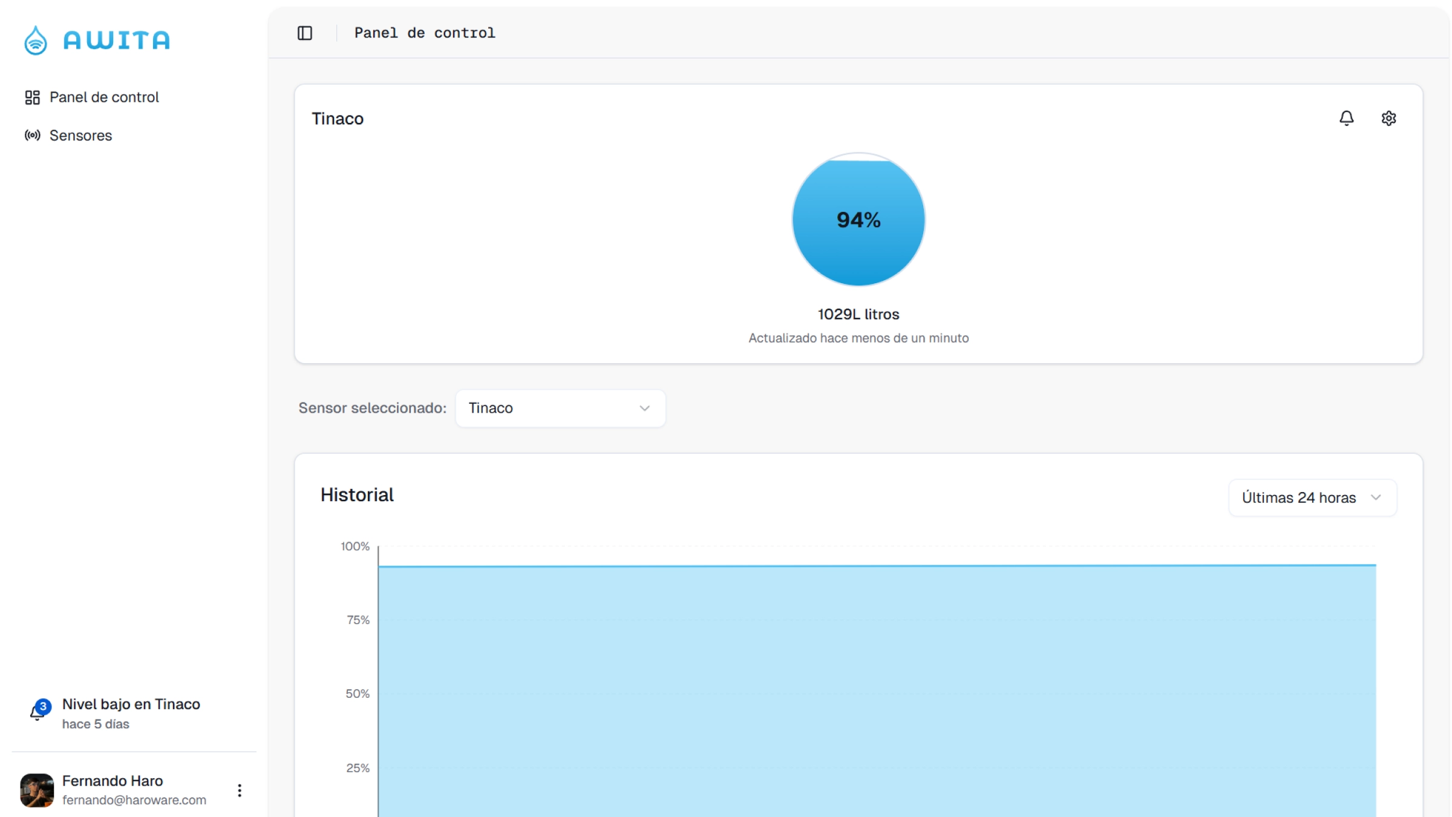This screenshot has width=1452, height=817.
Task: Click the 100% axis label on chart
Action: (355, 546)
